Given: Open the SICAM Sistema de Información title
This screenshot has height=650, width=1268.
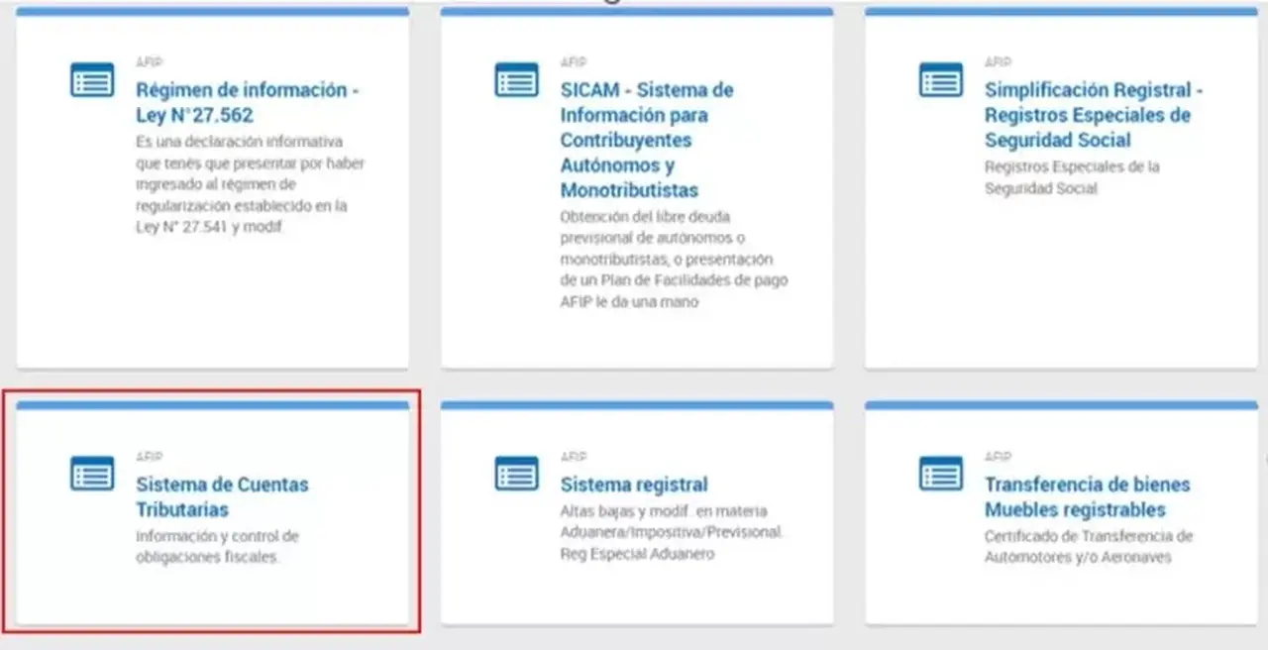Looking at the screenshot, I should pyautogui.click(x=647, y=141).
